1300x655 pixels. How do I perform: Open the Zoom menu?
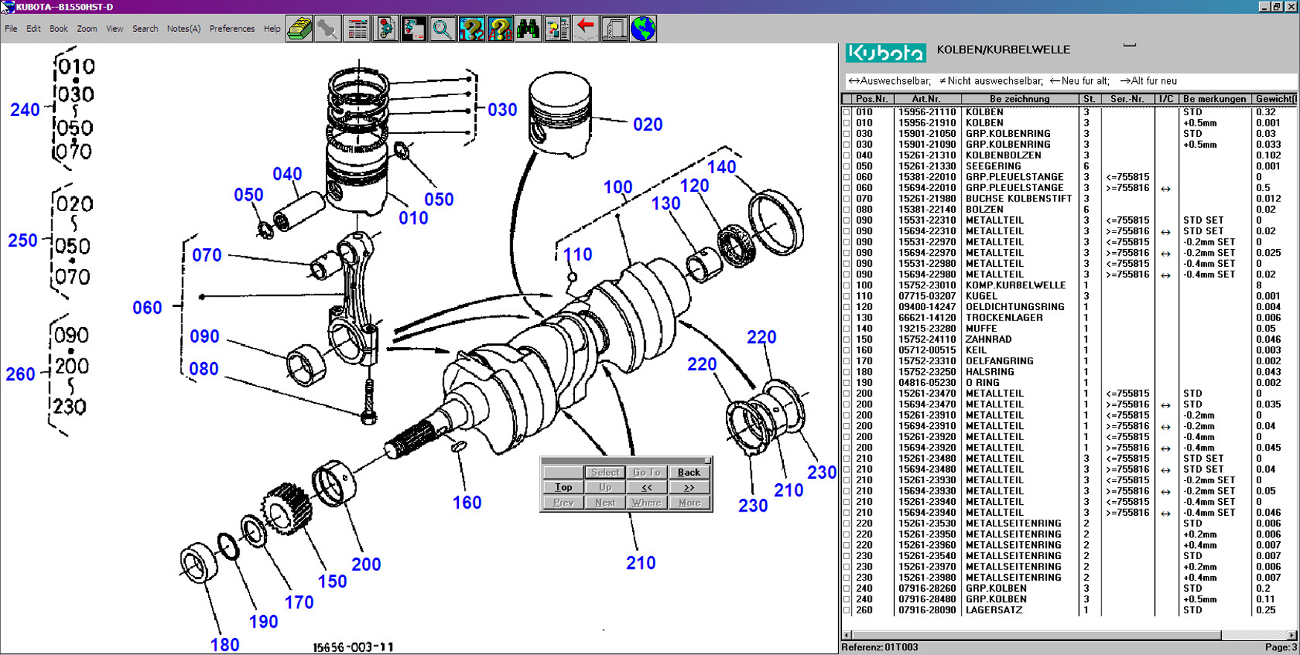click(x=87, y=29)
